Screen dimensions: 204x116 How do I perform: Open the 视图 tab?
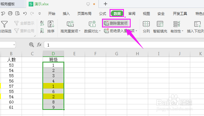tap(146, 13)
